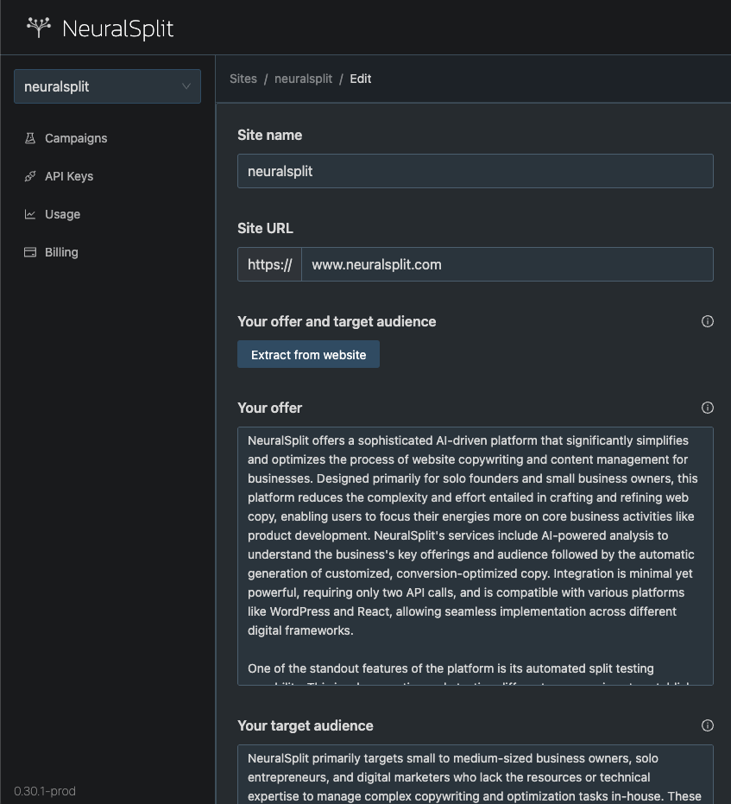Switch to the Edit breadcrumb tab
This screenshot has height=804, width=731.
360,79
